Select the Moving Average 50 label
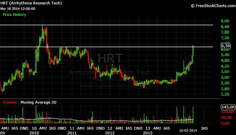Viewport: 236px width, 135px height. coord(38,102)
